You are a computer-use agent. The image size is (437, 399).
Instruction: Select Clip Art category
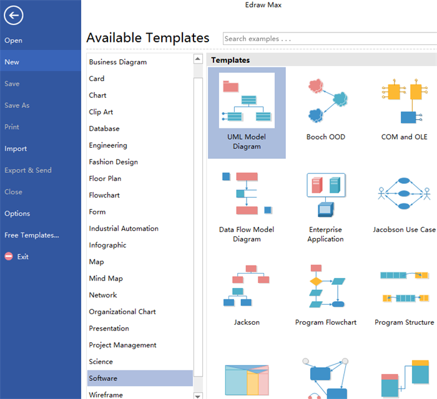point(101,112)
